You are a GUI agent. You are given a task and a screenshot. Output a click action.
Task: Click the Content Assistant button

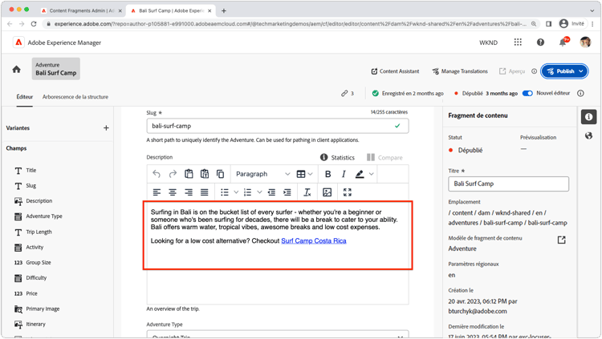pyautogui.click(x=395, y=71)
